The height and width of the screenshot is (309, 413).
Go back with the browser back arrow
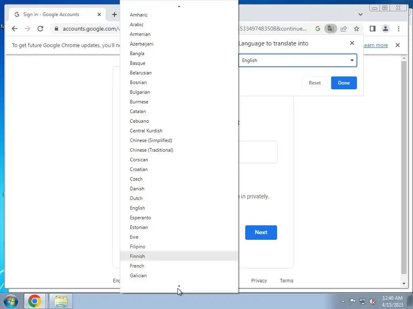point(15,29)
